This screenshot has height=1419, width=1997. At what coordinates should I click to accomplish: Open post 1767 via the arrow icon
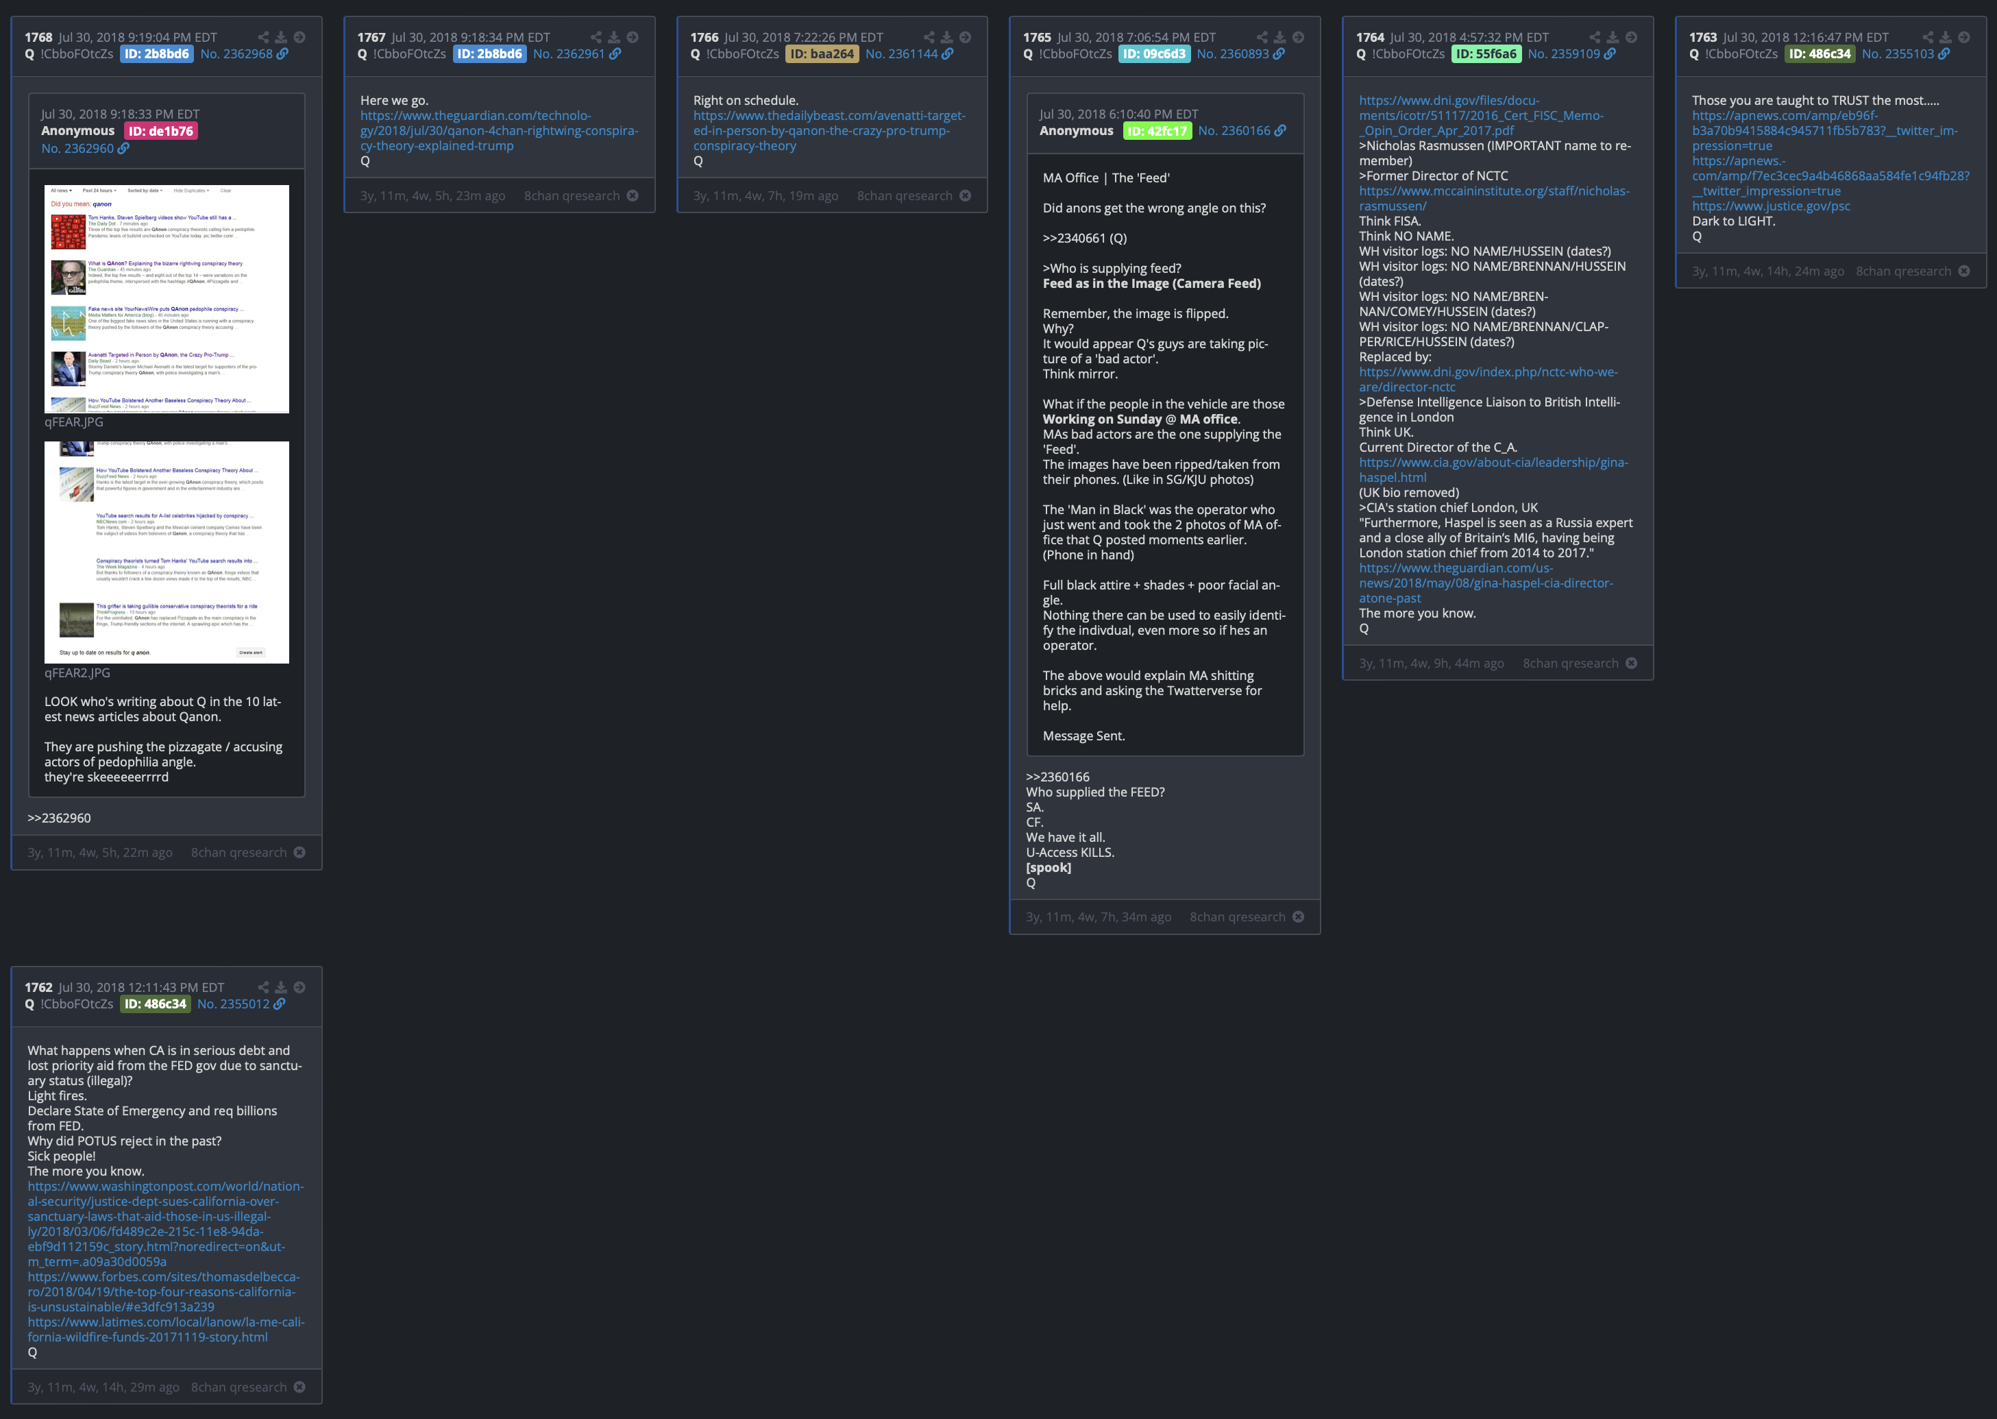coord(633,38)
